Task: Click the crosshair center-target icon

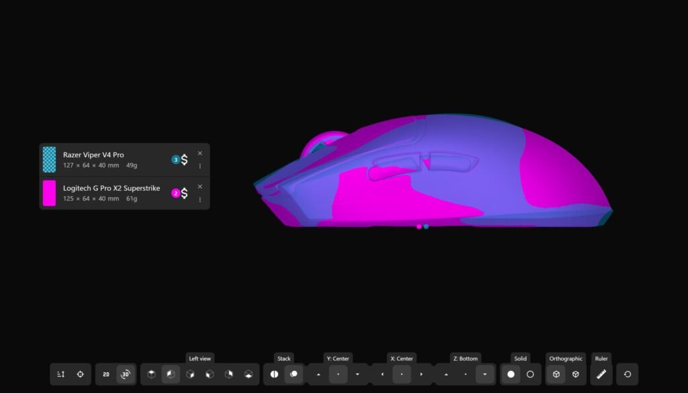Action: pos(80,374)
